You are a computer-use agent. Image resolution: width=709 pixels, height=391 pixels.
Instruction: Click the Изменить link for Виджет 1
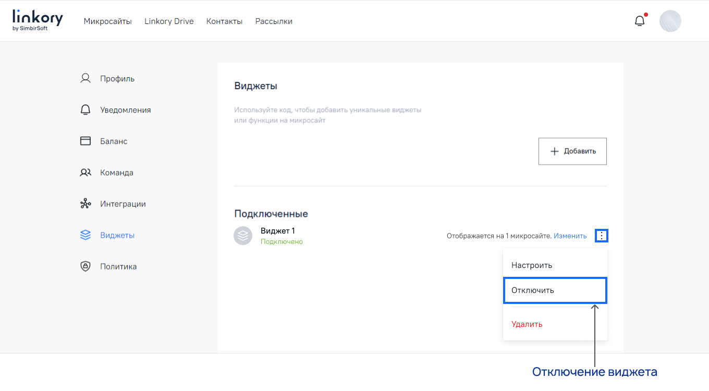pos(570,236)
